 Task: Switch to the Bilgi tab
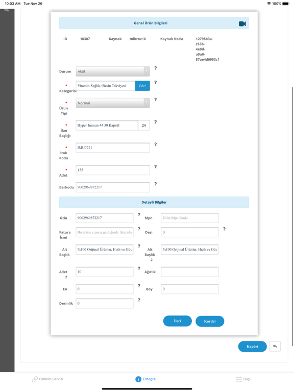click(243, 379)
